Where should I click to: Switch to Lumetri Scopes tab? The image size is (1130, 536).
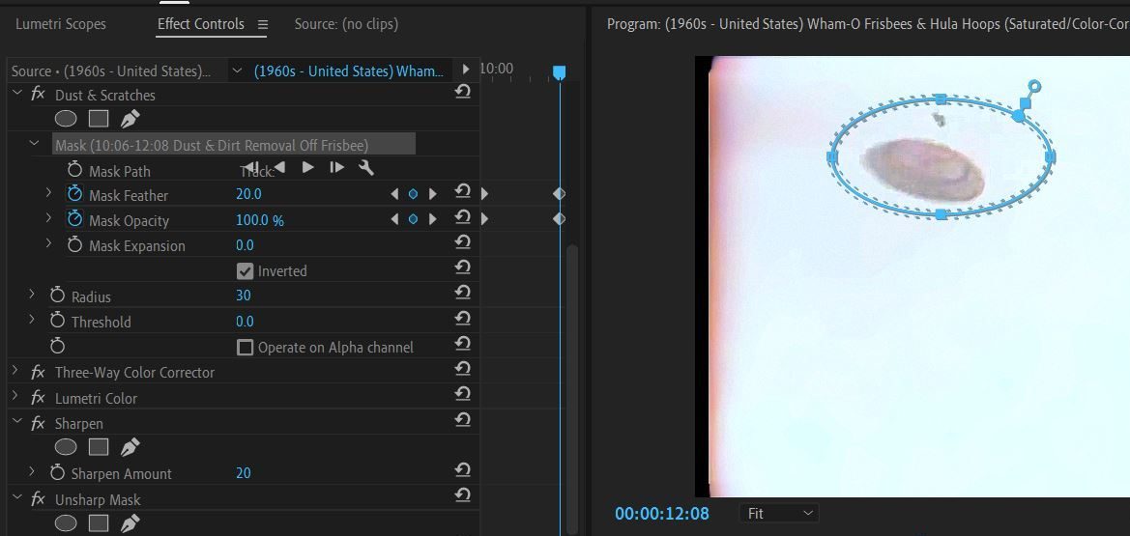coord(61,24)
